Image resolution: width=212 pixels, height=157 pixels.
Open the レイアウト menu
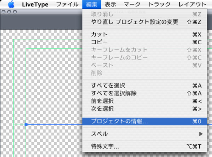coord(192,4)
